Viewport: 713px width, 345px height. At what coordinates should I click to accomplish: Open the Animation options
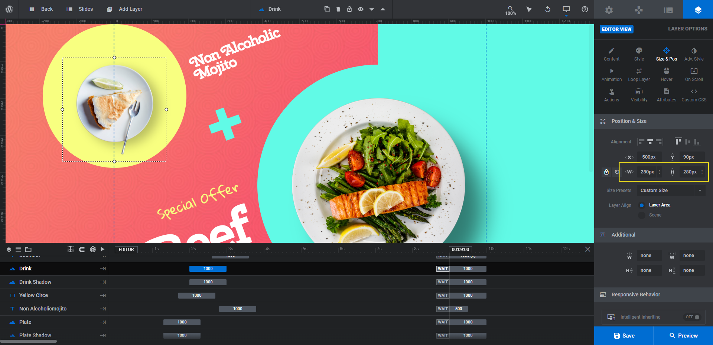click(612, 75)
